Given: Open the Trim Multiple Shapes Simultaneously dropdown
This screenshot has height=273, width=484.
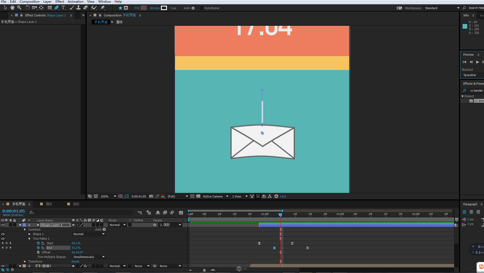Looking at the screenshot, I should [89, 257].
